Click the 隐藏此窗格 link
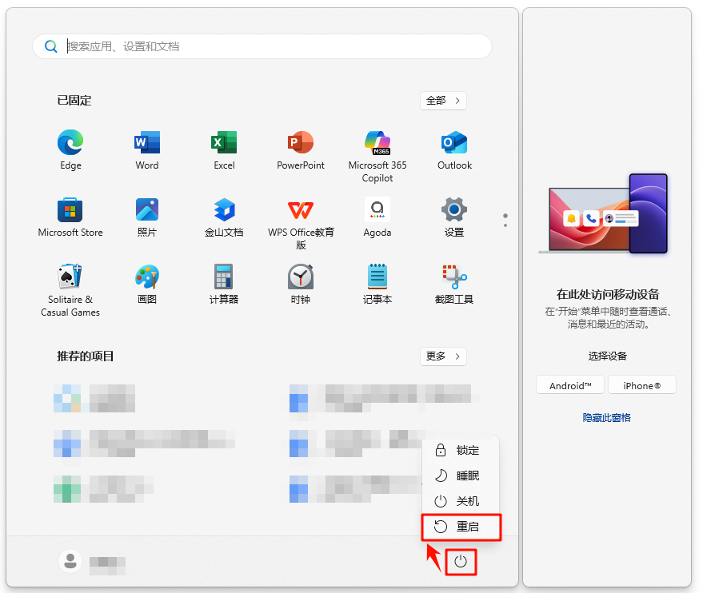The width and height of the screenshot is (703, 593). 606,418
